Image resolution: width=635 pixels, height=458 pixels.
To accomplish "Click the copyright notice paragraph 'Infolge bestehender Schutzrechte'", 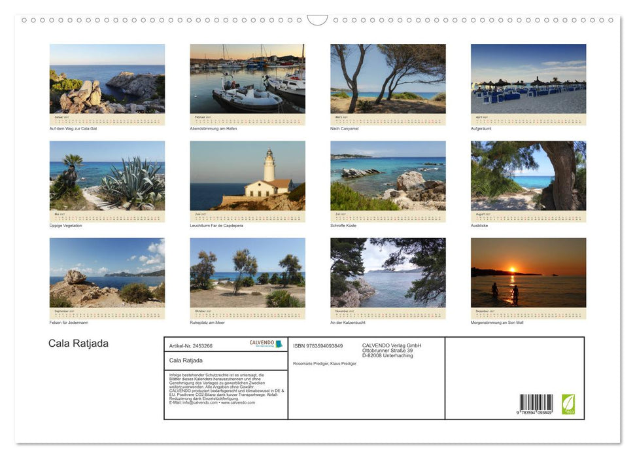I will pos(226,389).
